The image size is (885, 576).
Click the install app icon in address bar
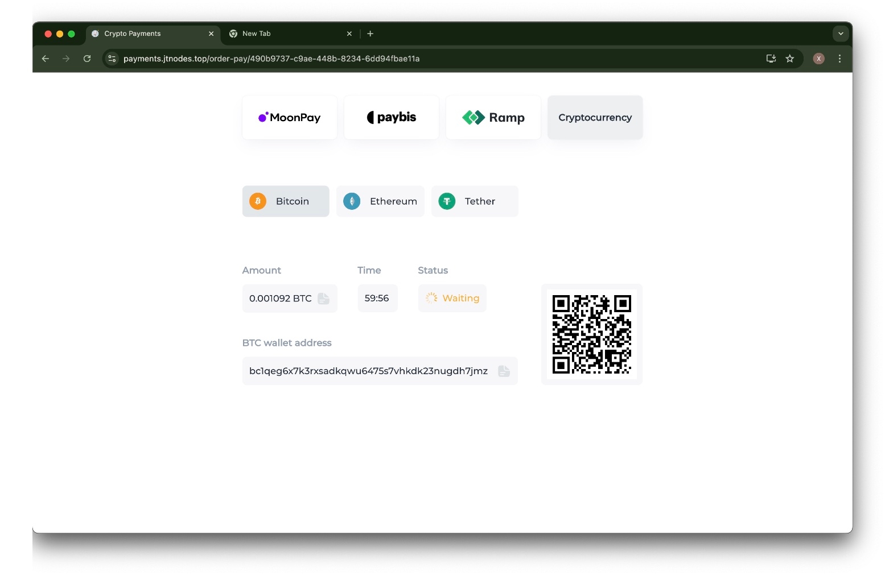pos(771,59)
